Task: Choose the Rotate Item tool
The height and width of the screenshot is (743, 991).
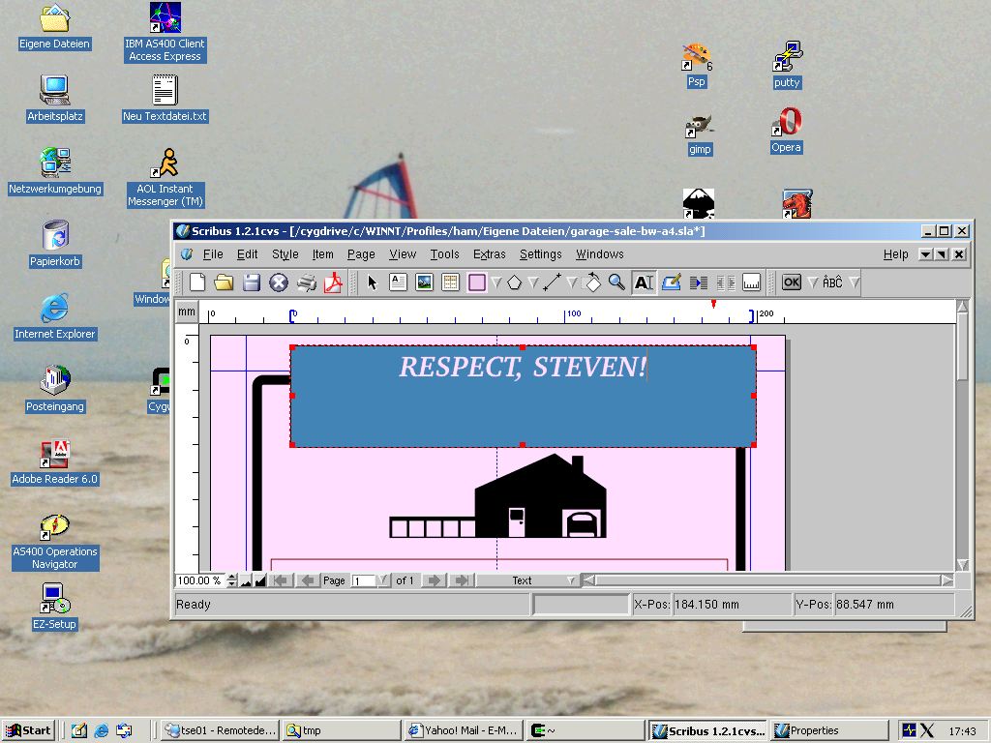Action: pyautogui.click(x=592, y=282)
